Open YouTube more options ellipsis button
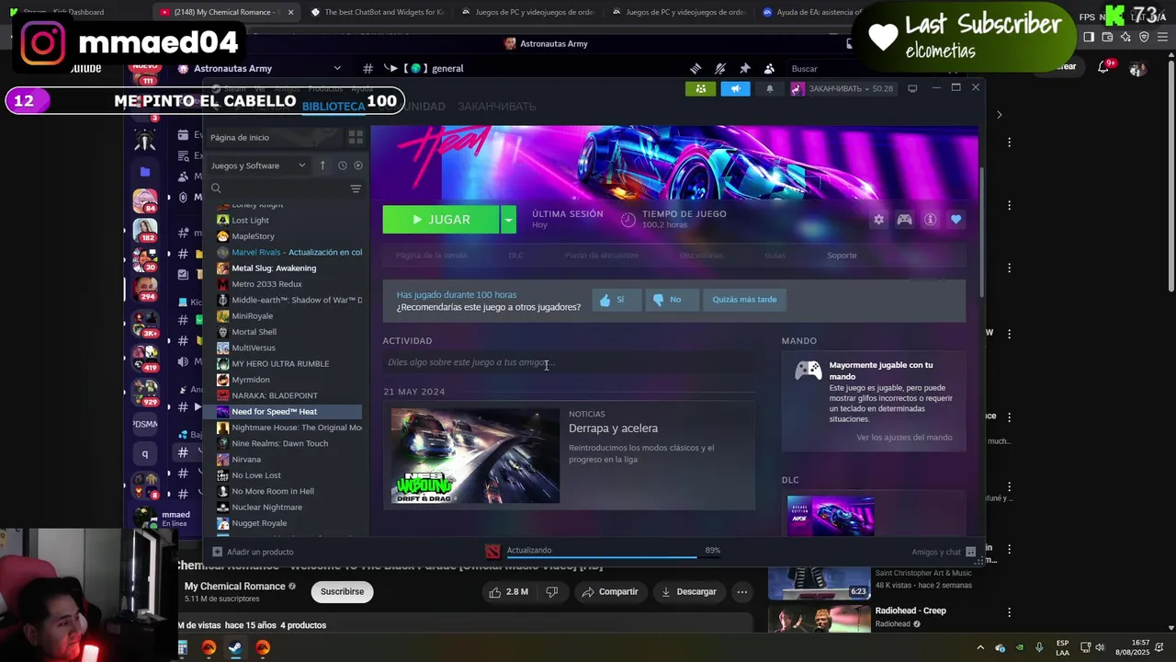1176x662 pixels. click(741, 592)
